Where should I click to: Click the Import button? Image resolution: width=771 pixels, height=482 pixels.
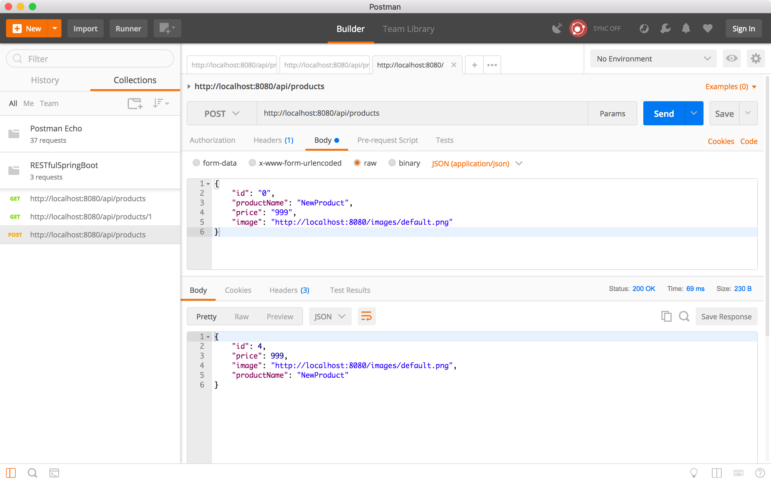pyautogui.click(x=86, y=28)
